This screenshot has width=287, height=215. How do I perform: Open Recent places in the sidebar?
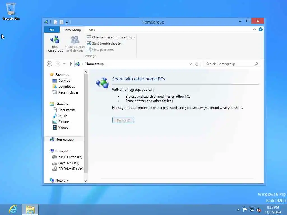click(x=68, y=92)
